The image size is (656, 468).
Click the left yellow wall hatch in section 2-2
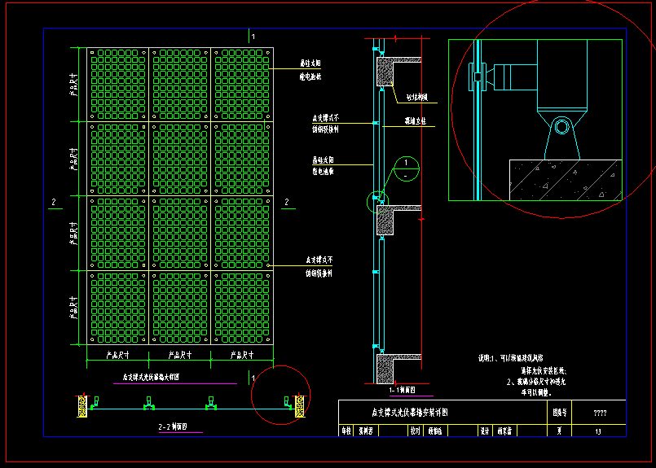point(82,405)
